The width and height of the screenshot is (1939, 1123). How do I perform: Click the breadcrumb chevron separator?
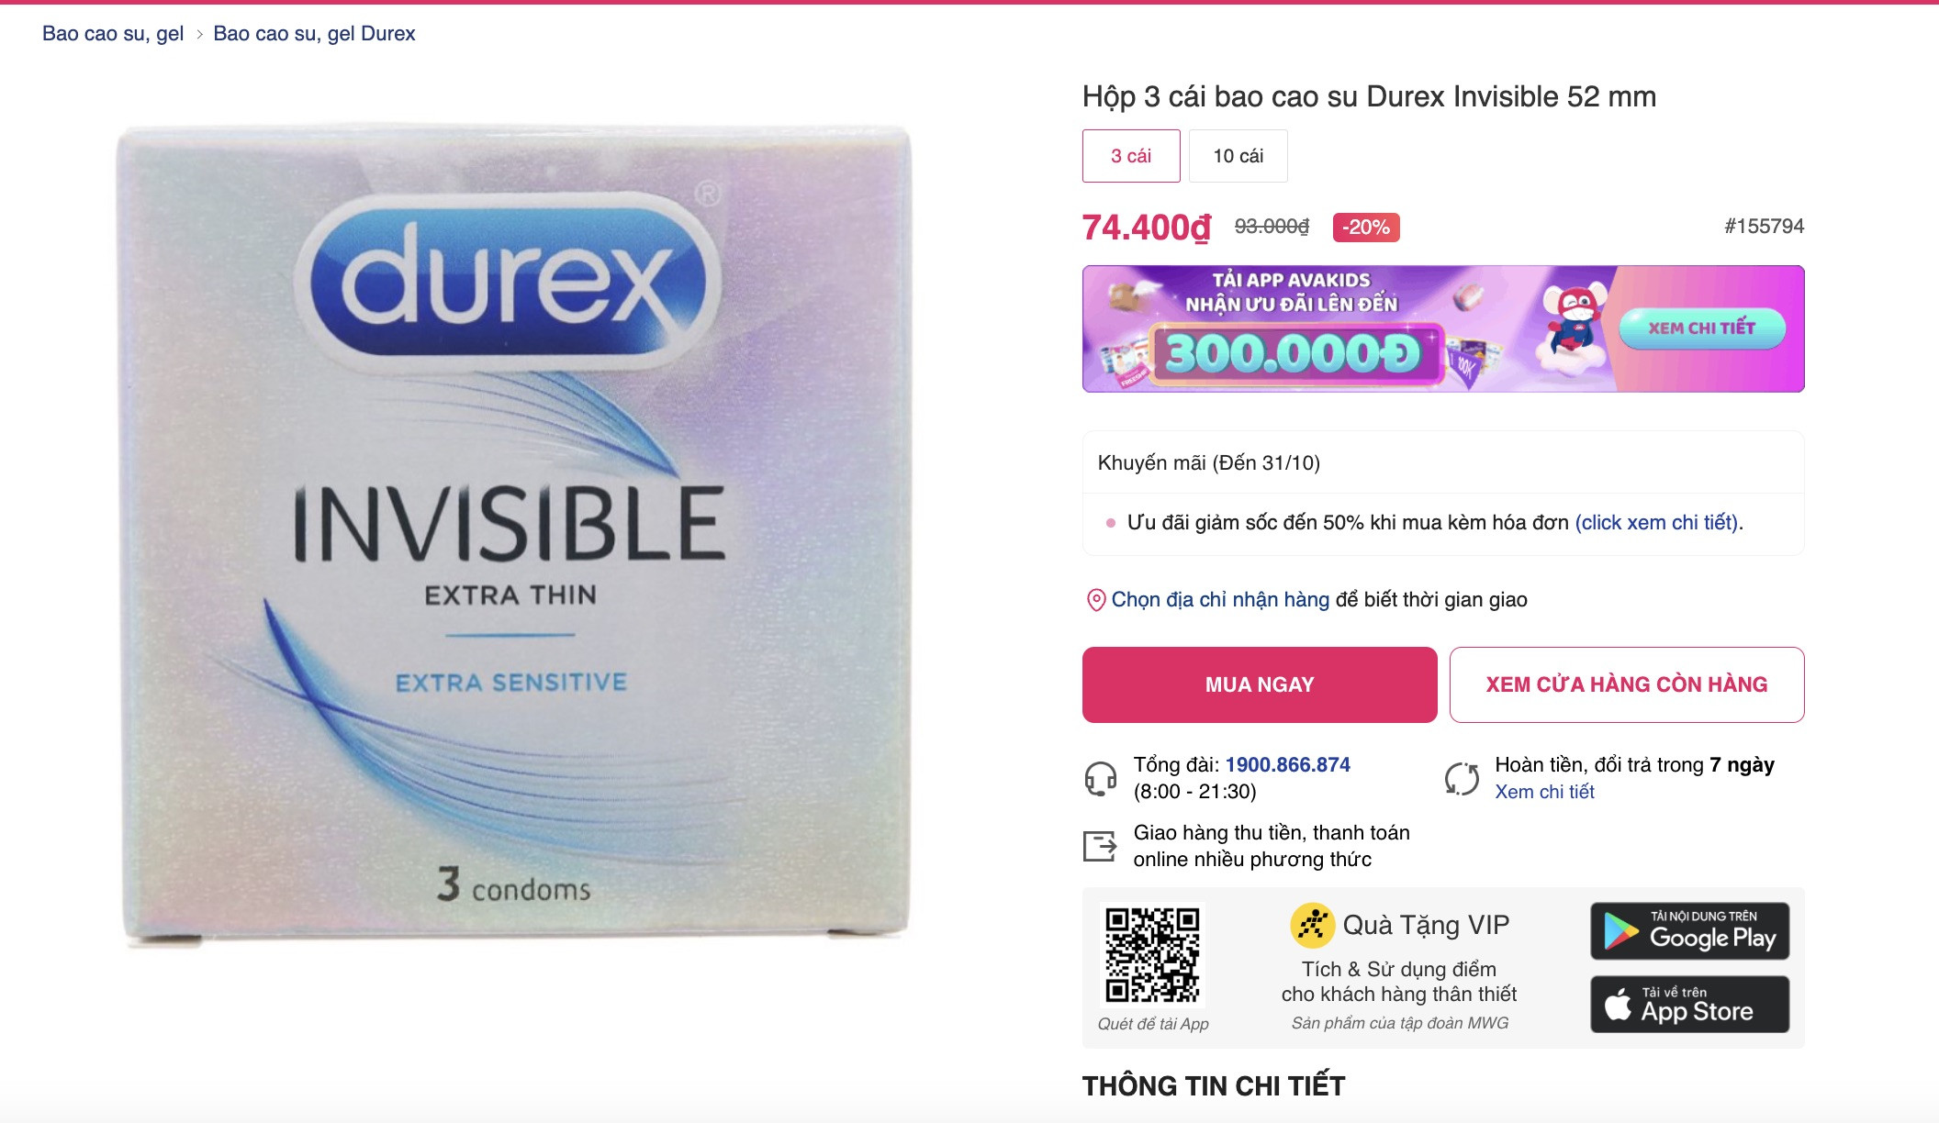tap(199, 35)
